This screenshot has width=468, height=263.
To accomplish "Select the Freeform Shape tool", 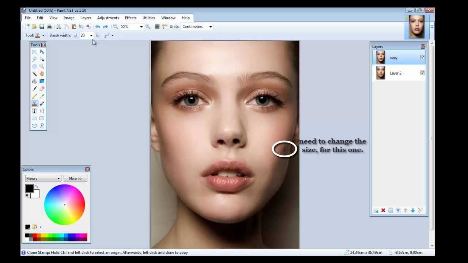I will [42, 126].
